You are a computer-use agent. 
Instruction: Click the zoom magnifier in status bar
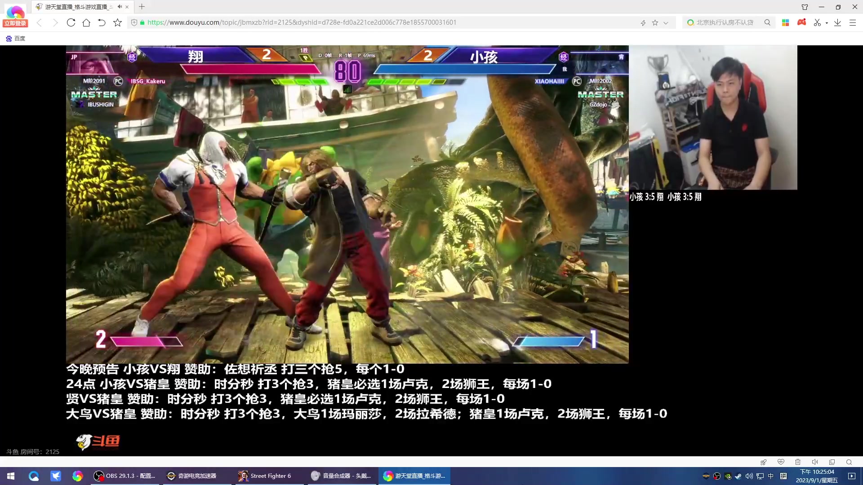pyautogui.click(x=849, y=462)
